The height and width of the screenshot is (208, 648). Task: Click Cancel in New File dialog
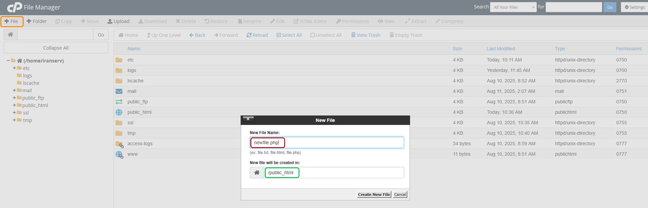(400, 195)
